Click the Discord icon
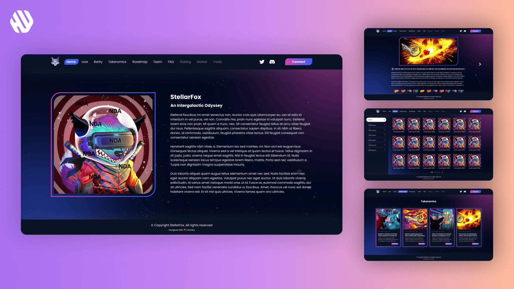The image size is (514, 289). (x=272, y=62)
